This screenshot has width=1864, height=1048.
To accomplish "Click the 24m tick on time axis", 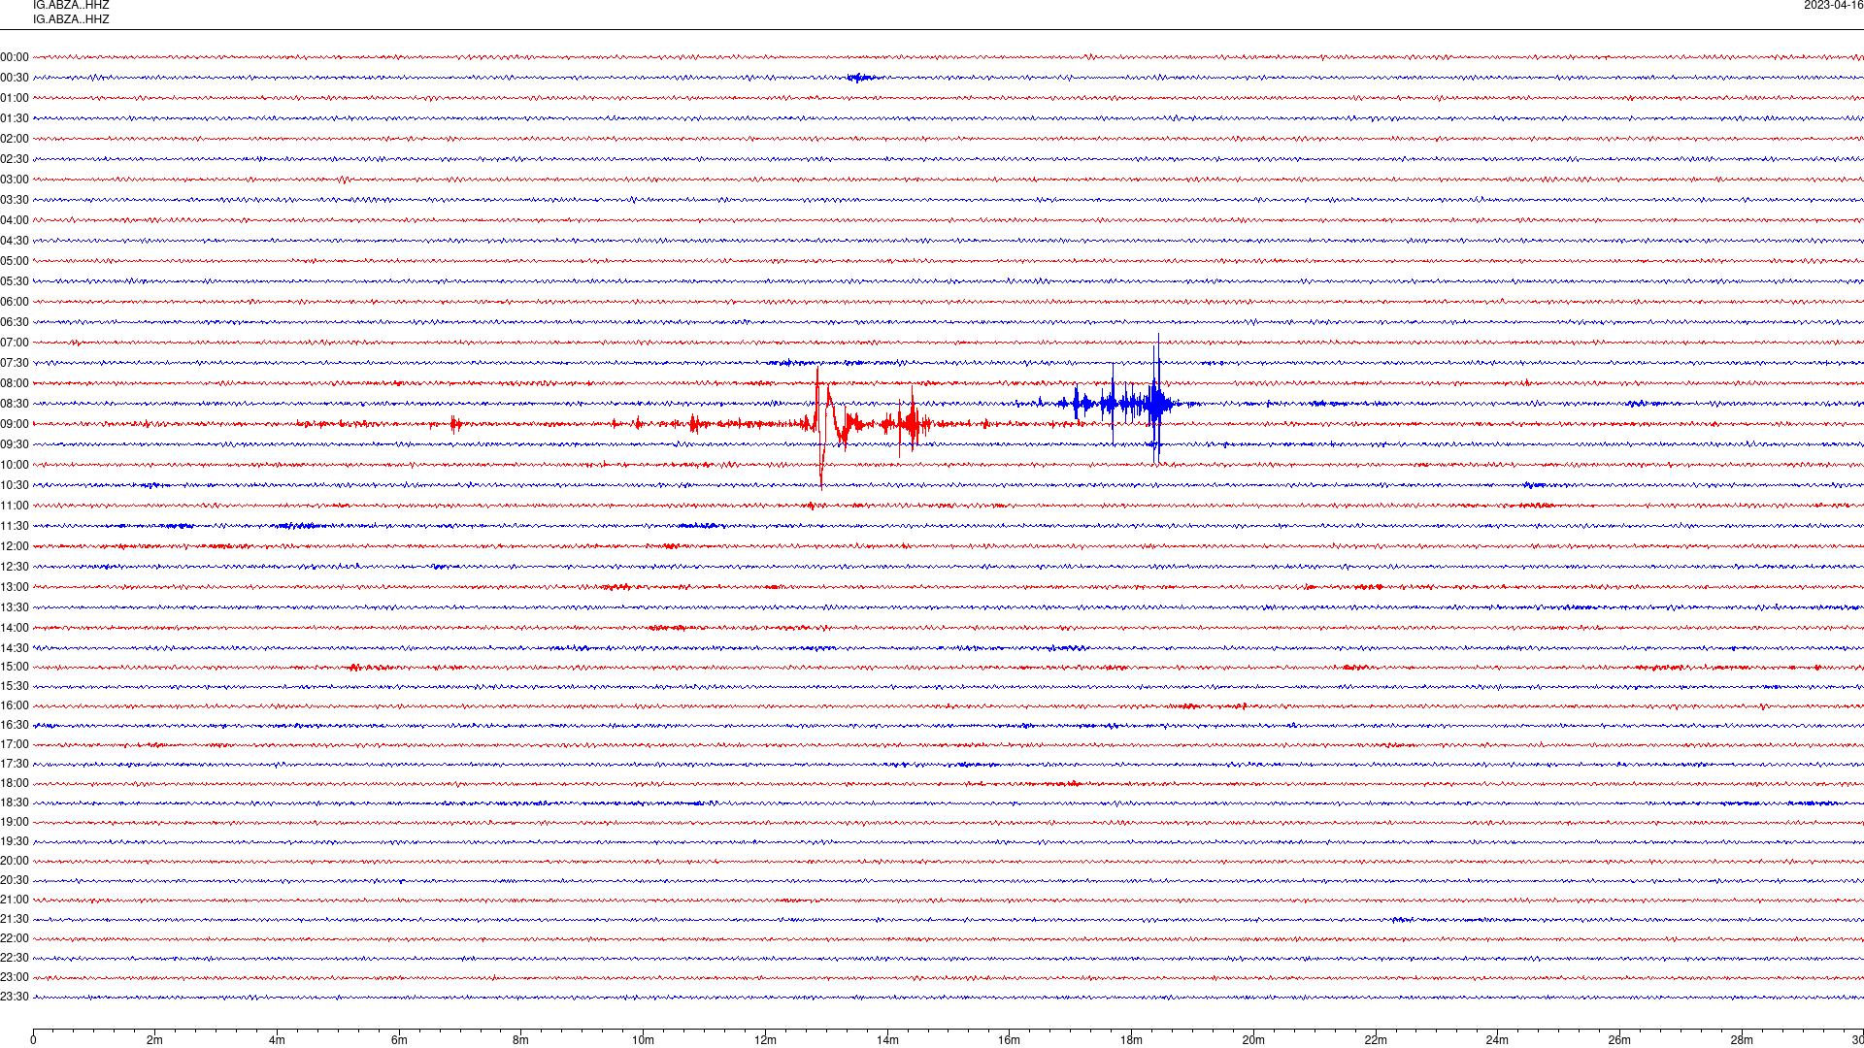I will point(1497,1039).
